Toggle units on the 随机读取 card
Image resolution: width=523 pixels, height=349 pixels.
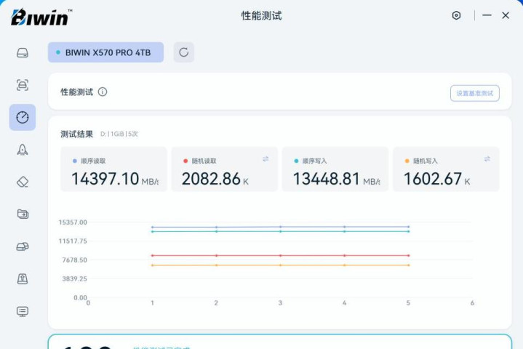coord(266,159)
